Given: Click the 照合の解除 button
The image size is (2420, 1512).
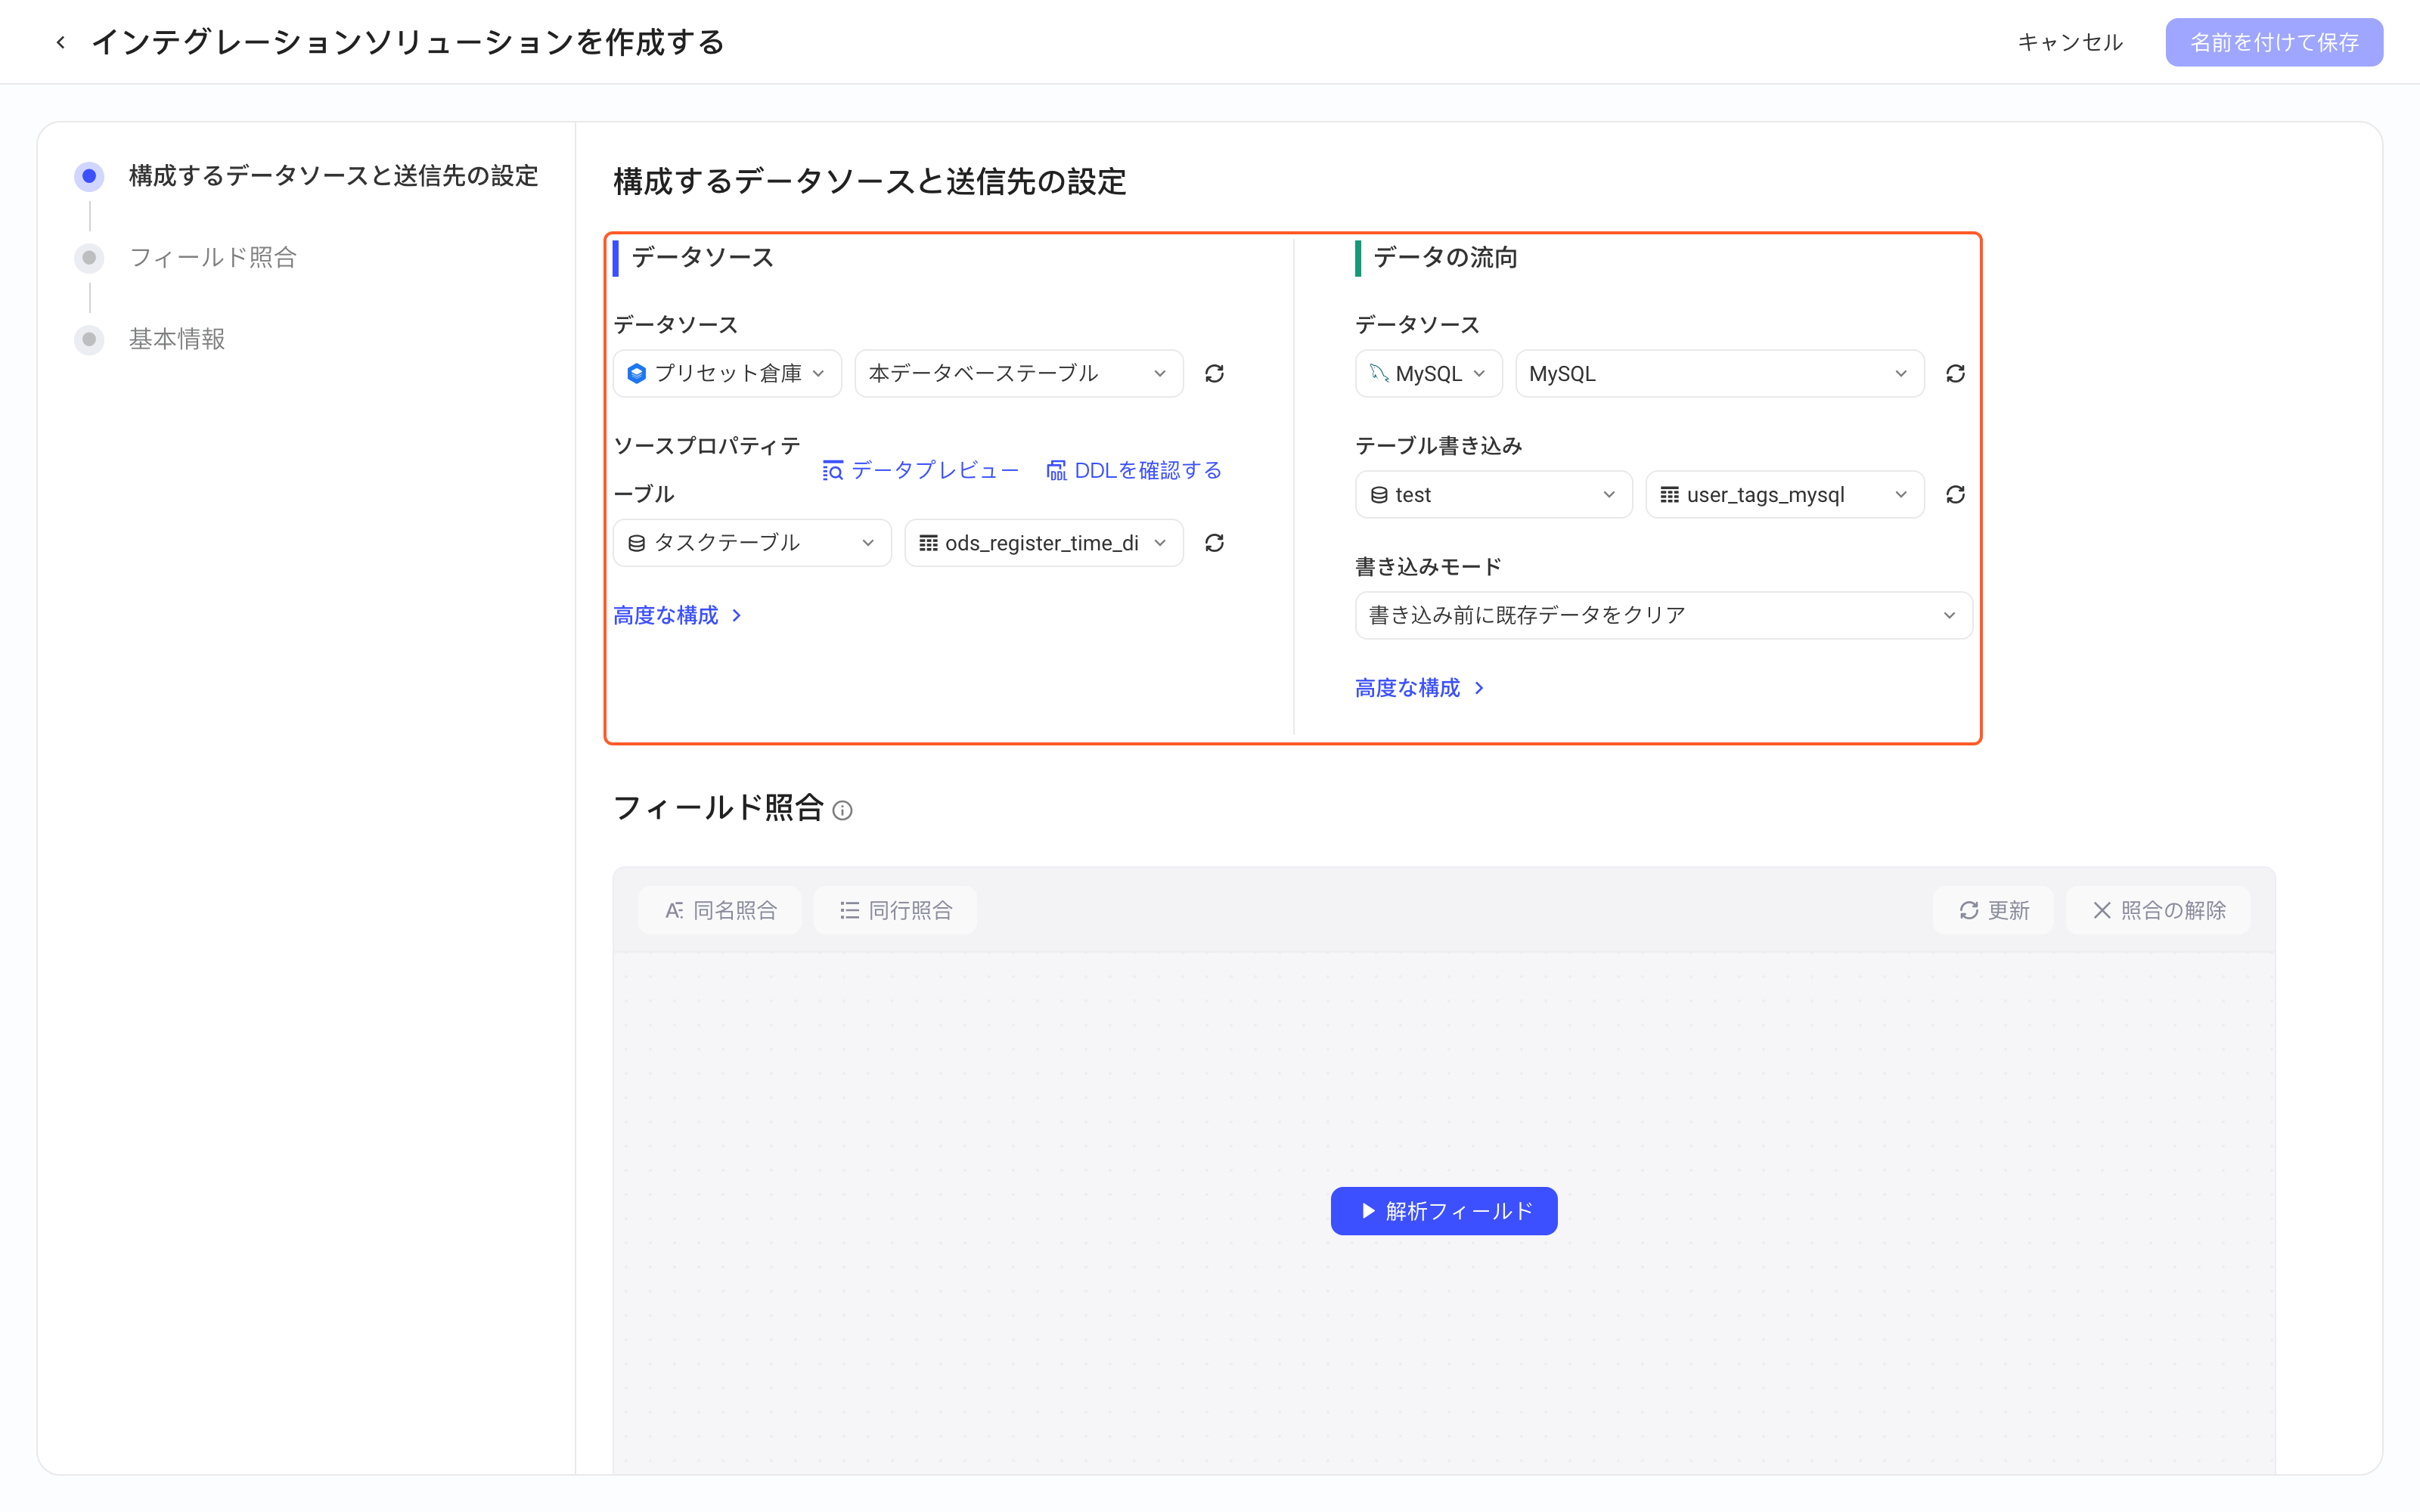Looking at the screenshot, I should coord(2158,909).
